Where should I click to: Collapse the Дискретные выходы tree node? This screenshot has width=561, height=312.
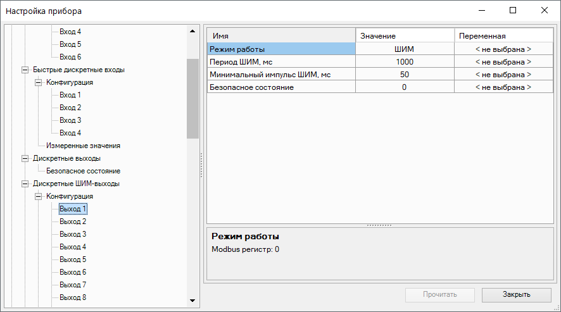tap(25, 158)
